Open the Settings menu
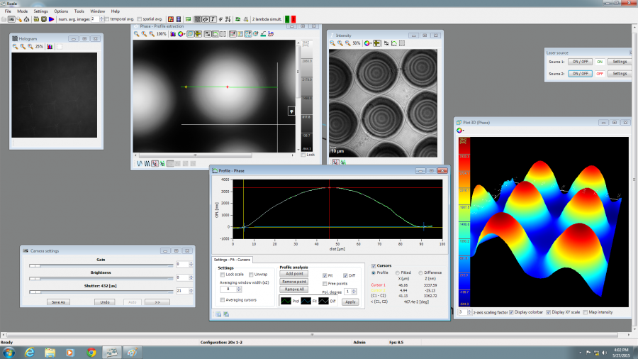Image resolution: width=638 pixels, height=359 pixels. pyautogui.click(x=40, y=11)
